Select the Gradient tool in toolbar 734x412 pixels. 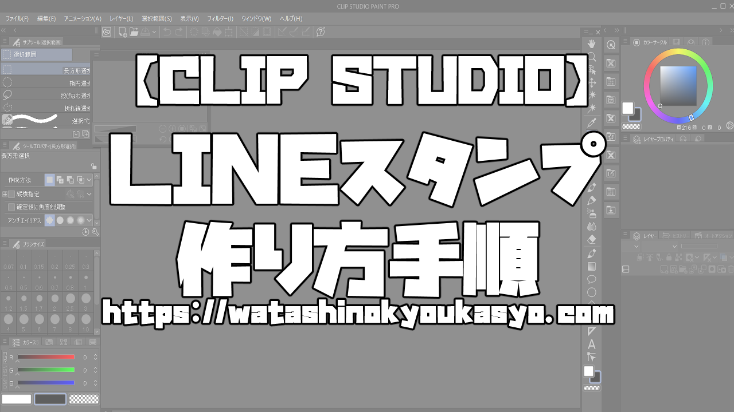pyautogui.click(x=592, y=266)
